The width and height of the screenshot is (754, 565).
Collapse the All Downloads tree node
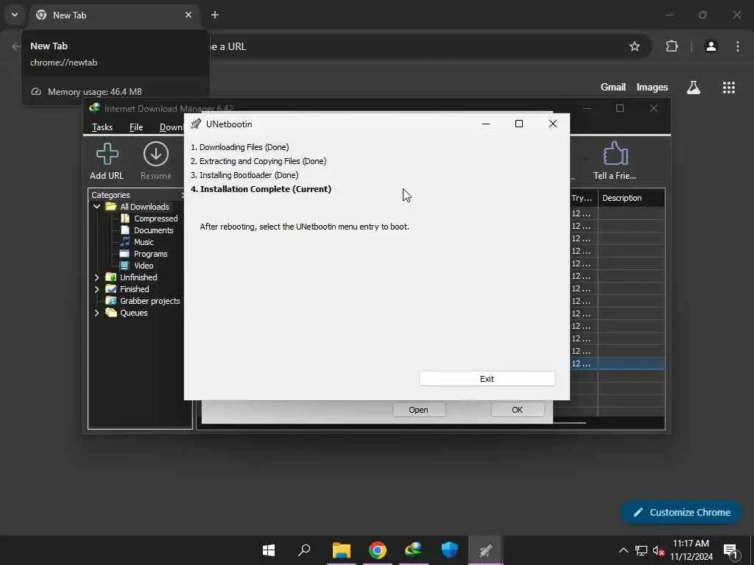click(x=96, y=207)
